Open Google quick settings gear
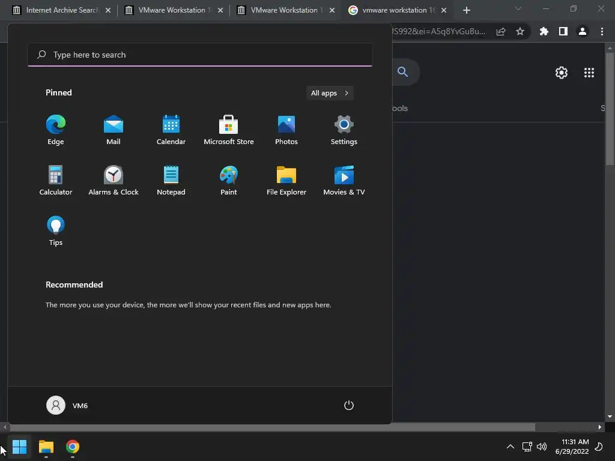 click(x=562, y=73)
